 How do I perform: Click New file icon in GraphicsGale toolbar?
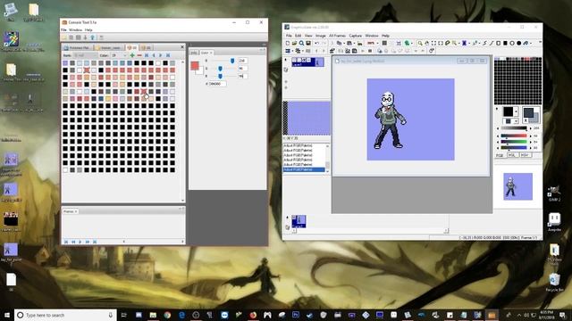point(288,44)
